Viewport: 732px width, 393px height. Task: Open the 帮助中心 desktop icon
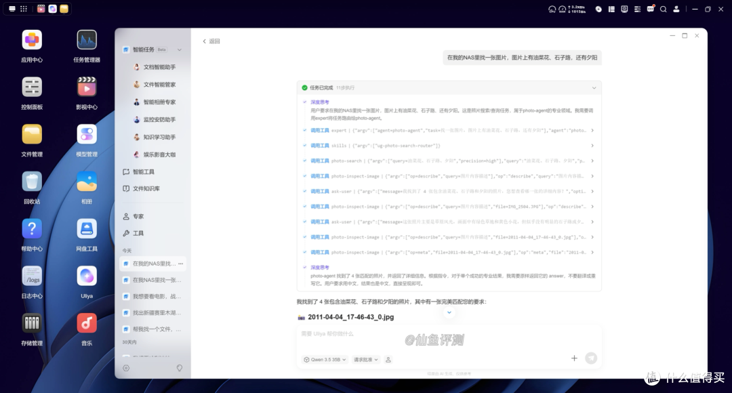32,229
